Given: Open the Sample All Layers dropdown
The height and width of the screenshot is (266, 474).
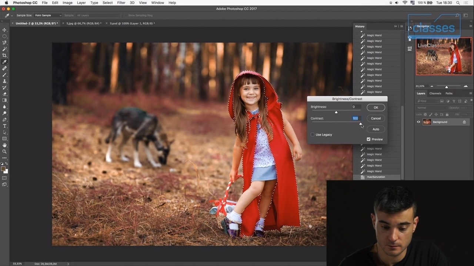Looking at the screenshot, I should click(98, 16).
